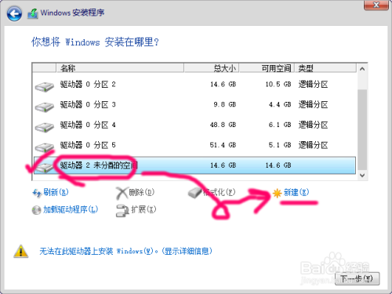Sort by the Type (类型) column header

pos(325,68)
